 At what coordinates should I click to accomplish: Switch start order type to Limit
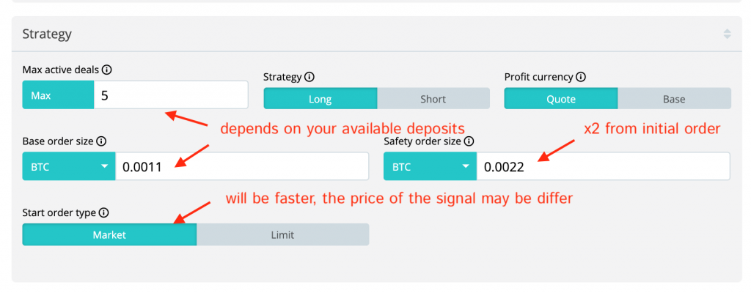282,235
